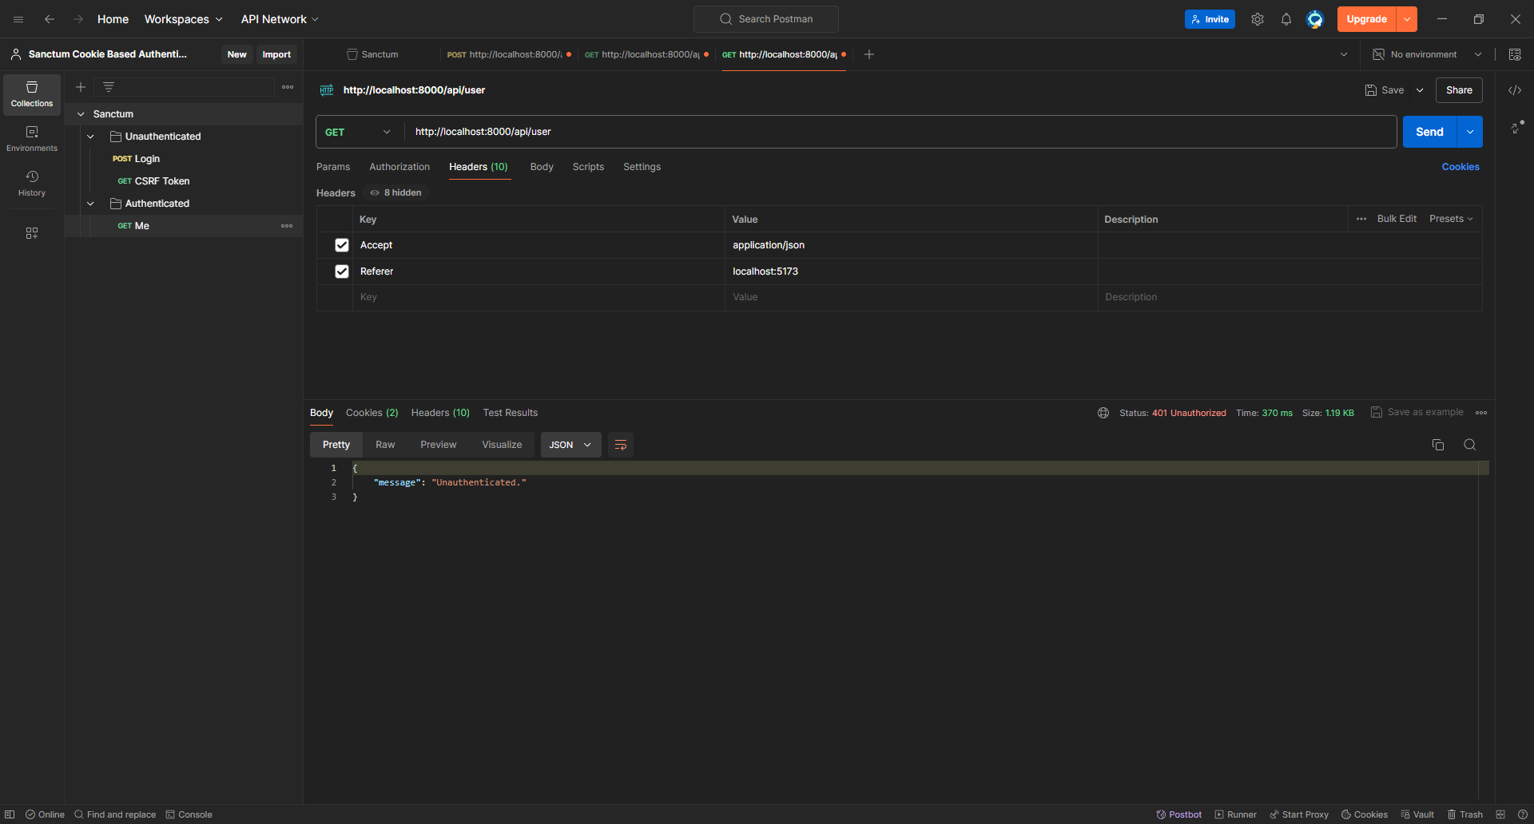This screenshot has height=824, width=1534.
Task: Open the Environments sidebar panel
Action: (x=32, y=139)
